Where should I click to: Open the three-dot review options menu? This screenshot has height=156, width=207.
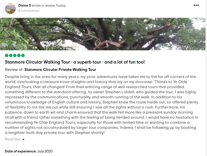(196, 5)
